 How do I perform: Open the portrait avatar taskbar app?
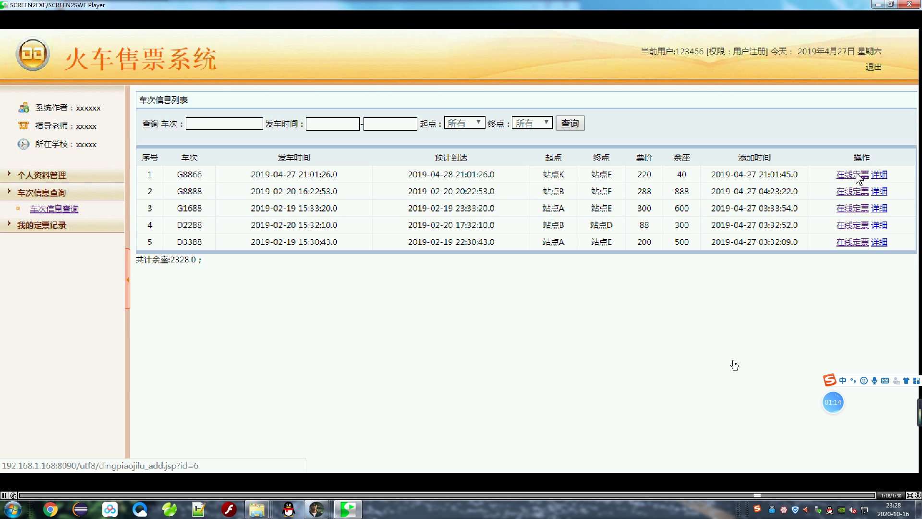(x=316, y=509)
